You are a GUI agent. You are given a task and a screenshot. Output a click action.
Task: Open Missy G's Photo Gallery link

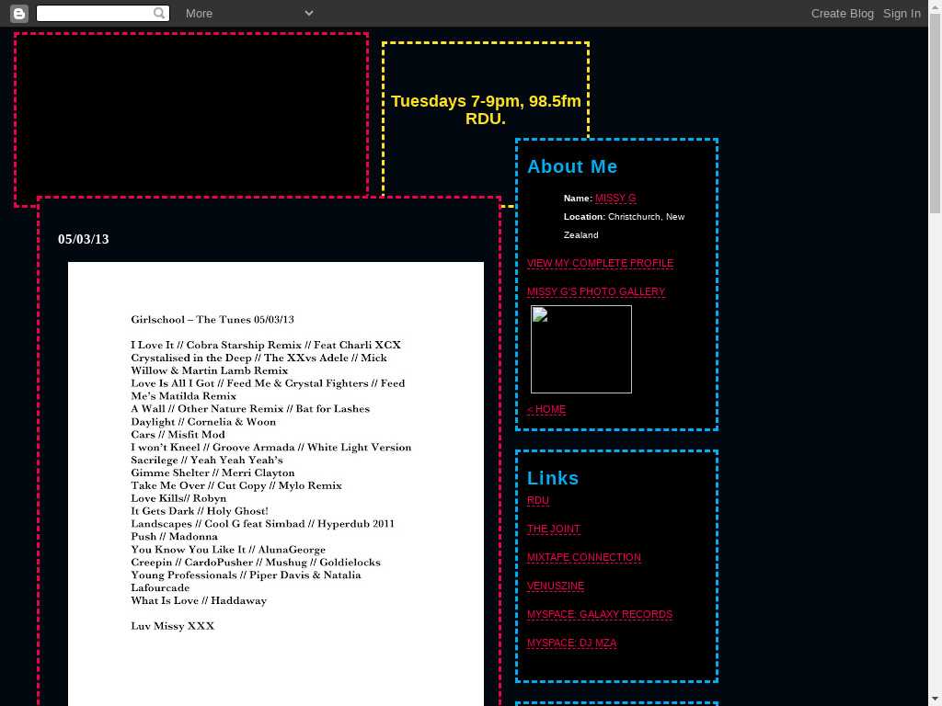point(595,291)
